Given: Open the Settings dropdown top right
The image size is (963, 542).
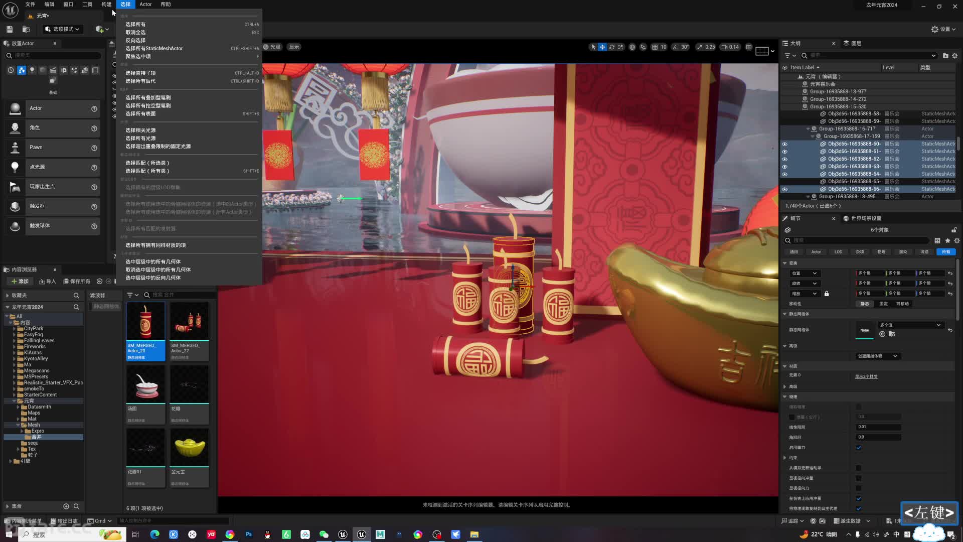Looking at the screenshot, I should [x=943, y=29].
